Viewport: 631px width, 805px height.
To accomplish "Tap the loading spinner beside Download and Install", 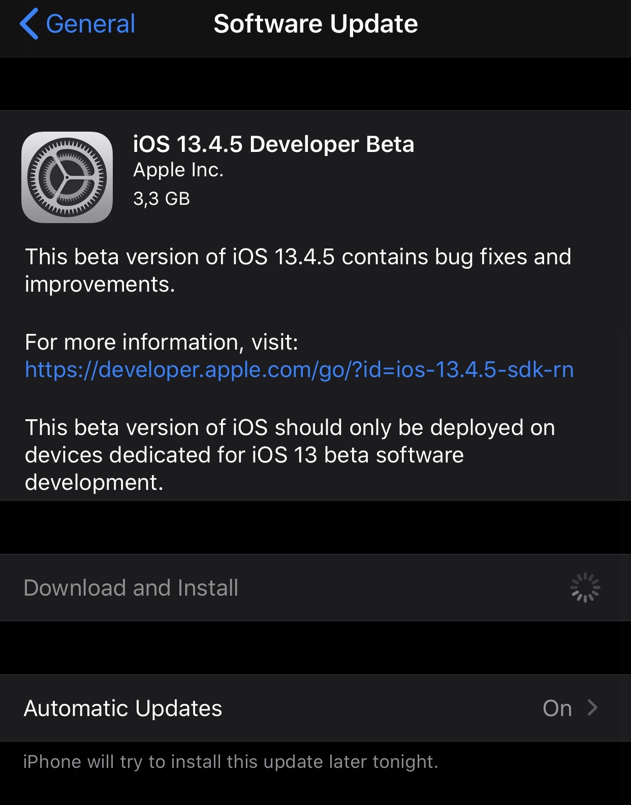I will [585, 587].
